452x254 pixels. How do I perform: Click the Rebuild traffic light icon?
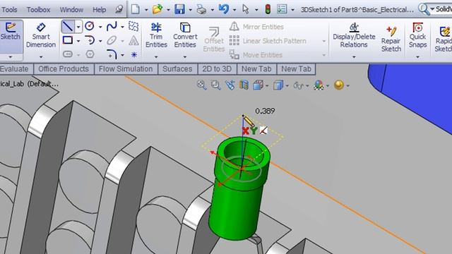(268, 9)
